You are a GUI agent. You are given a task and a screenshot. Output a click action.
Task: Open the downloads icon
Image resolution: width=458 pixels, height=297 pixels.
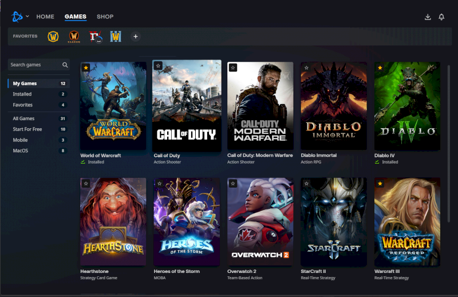point(428,17)
